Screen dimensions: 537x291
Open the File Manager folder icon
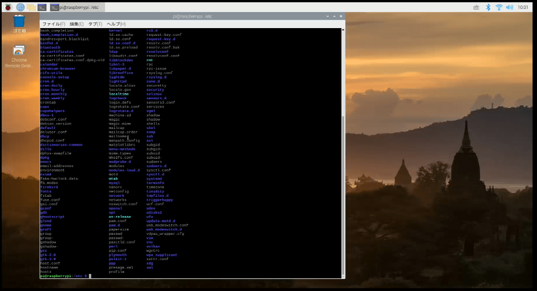coord(31,7)
